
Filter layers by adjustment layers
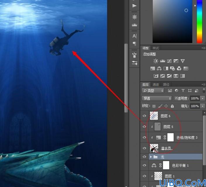(x=176, y=90)
